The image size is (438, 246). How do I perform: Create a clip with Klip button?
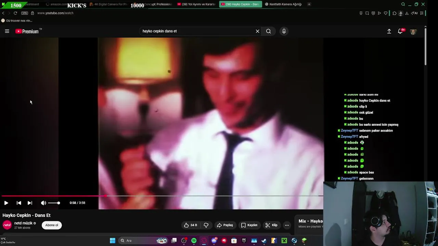pos(271,225)
